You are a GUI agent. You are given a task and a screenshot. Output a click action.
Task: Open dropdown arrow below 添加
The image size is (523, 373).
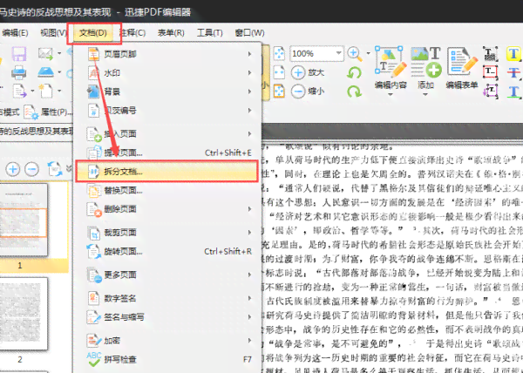pyautogui.click(x=425, y=95)
